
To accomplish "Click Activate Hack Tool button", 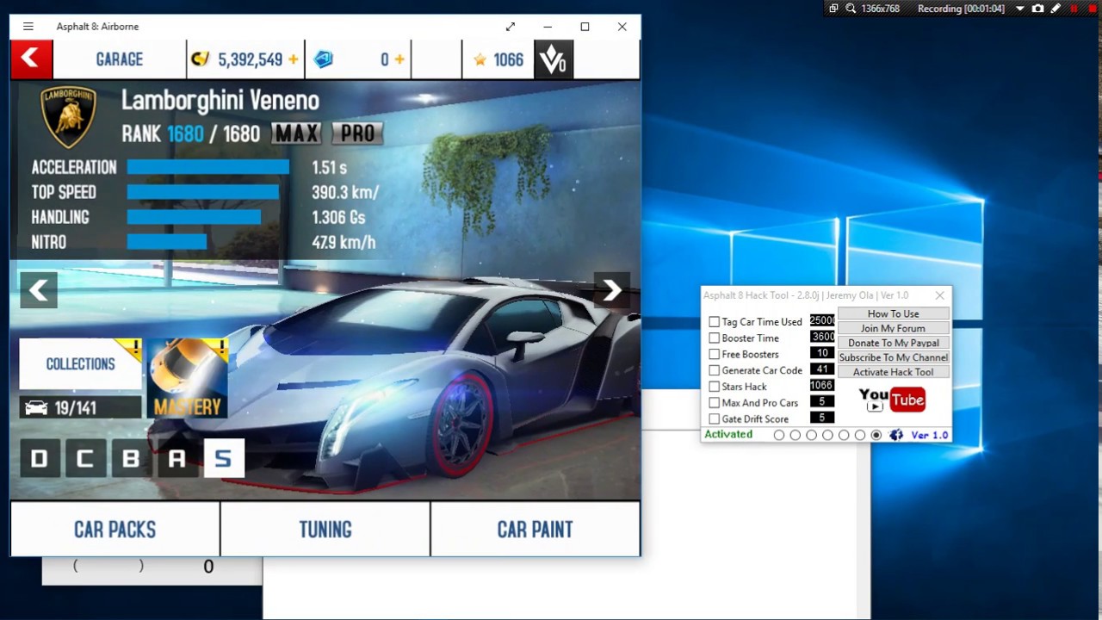I will pos(894,373).
